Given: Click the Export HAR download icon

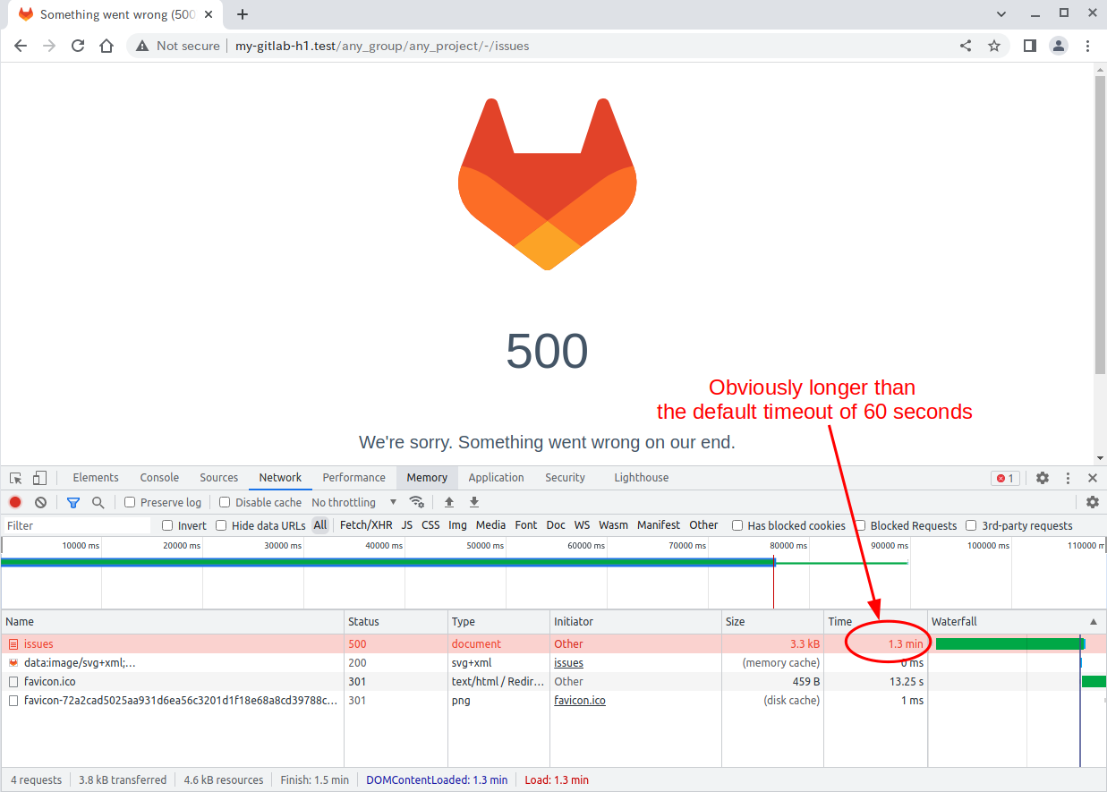Looking at the screenshot, I should (x=474, y=502).
